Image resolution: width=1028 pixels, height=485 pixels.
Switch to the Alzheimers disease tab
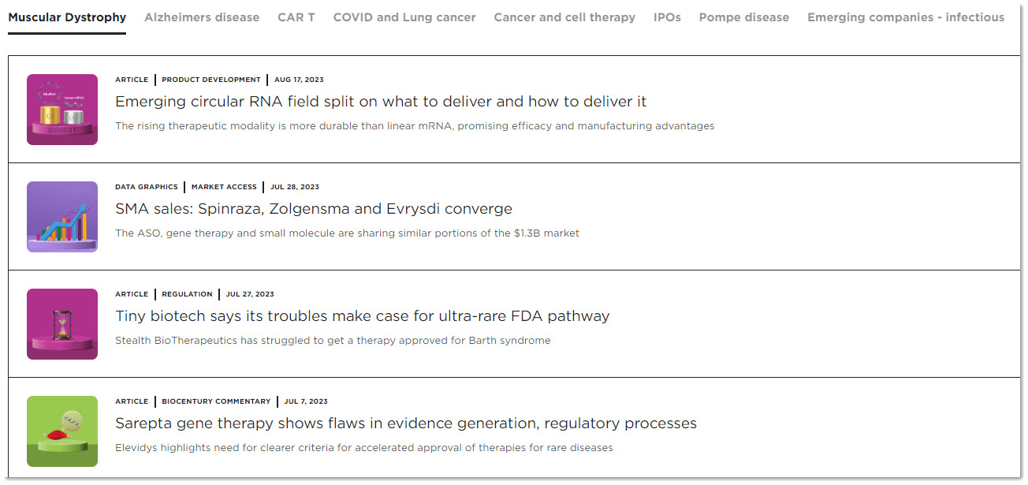[x=202, y=17]
